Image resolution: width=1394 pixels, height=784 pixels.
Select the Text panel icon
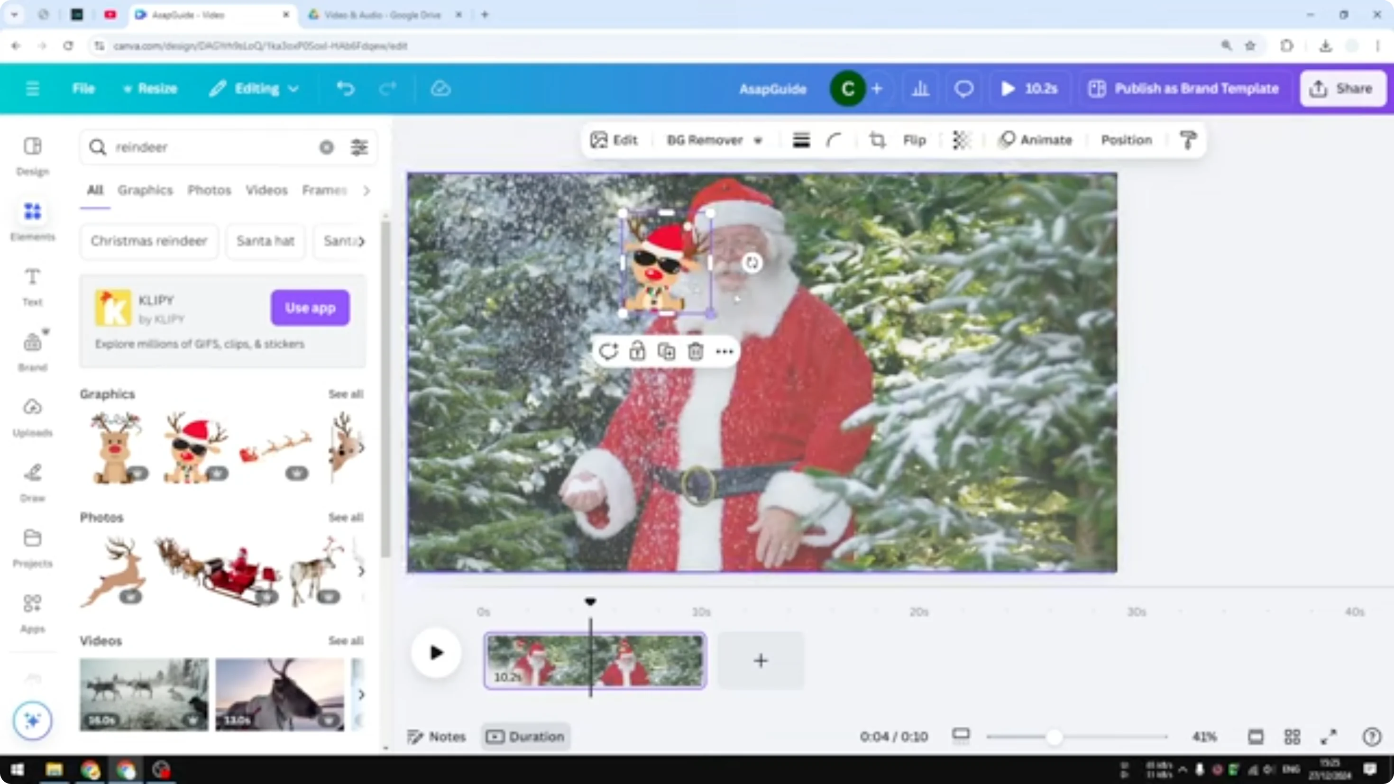coord(32,286)
